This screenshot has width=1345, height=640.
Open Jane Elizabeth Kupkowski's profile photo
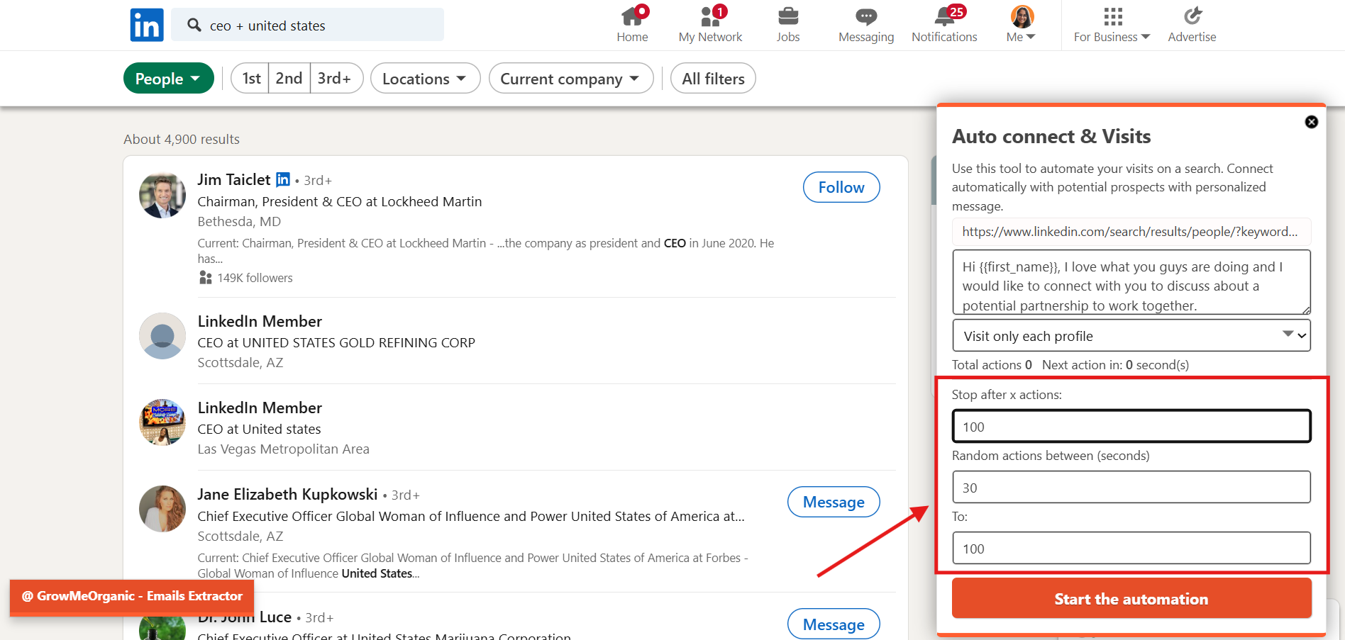(162, 509)
